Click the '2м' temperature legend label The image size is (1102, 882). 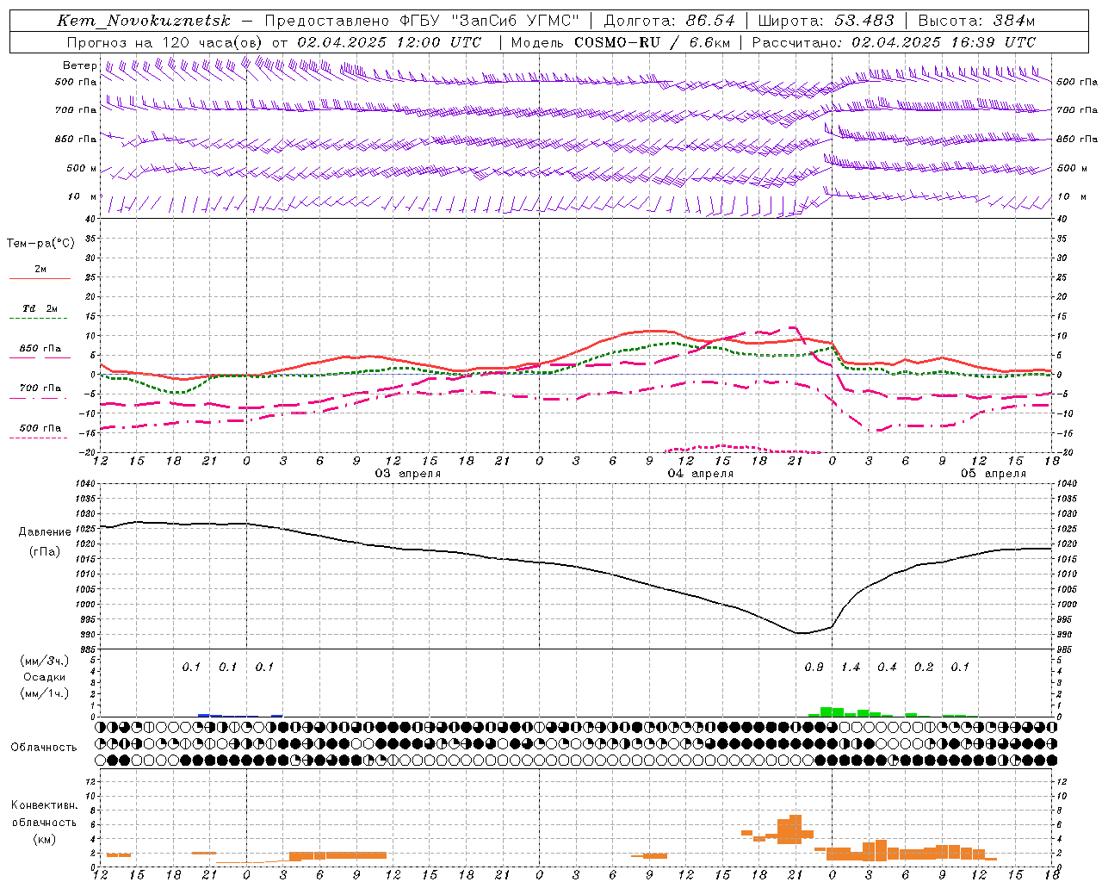tap(40, 270)
